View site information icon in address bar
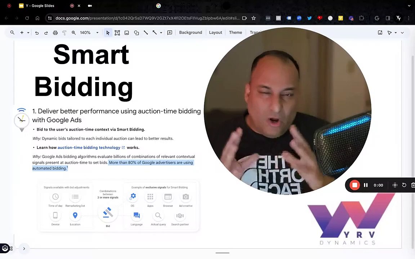 click(x=49, y=18)
